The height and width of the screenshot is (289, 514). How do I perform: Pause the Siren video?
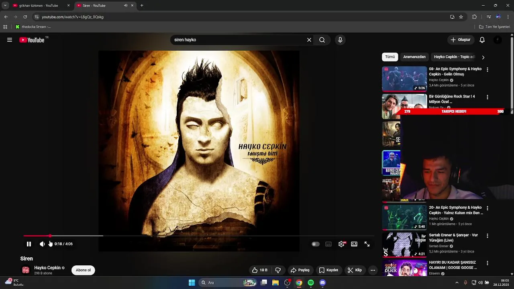click(29, 244)
